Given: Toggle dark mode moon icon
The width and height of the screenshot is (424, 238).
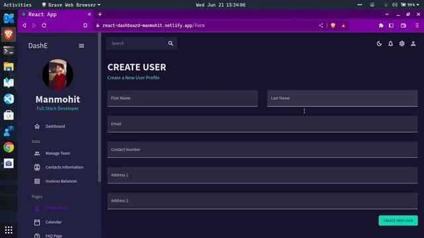Looking at the screenshot, I should 379,44.
